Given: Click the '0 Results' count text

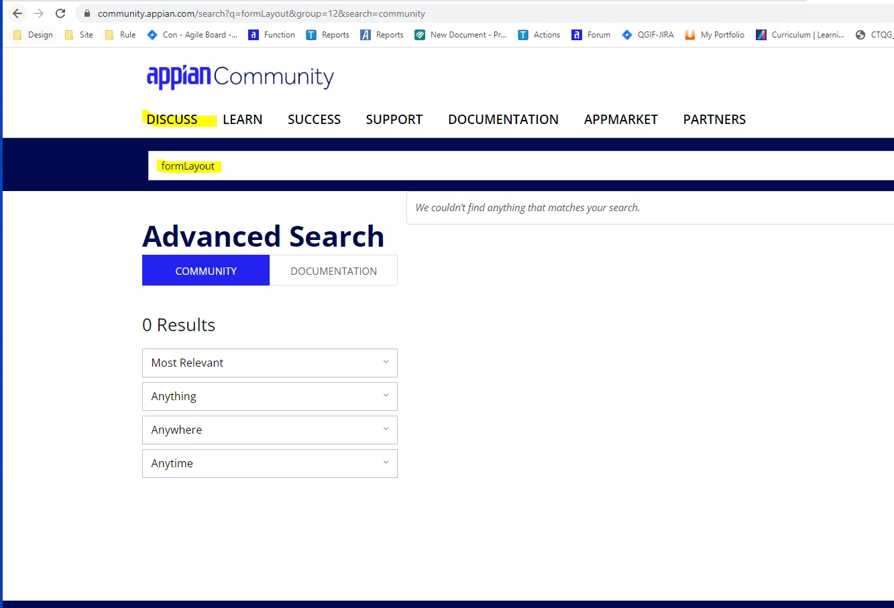Looking at the screenshot, I should tap(179, 325).
